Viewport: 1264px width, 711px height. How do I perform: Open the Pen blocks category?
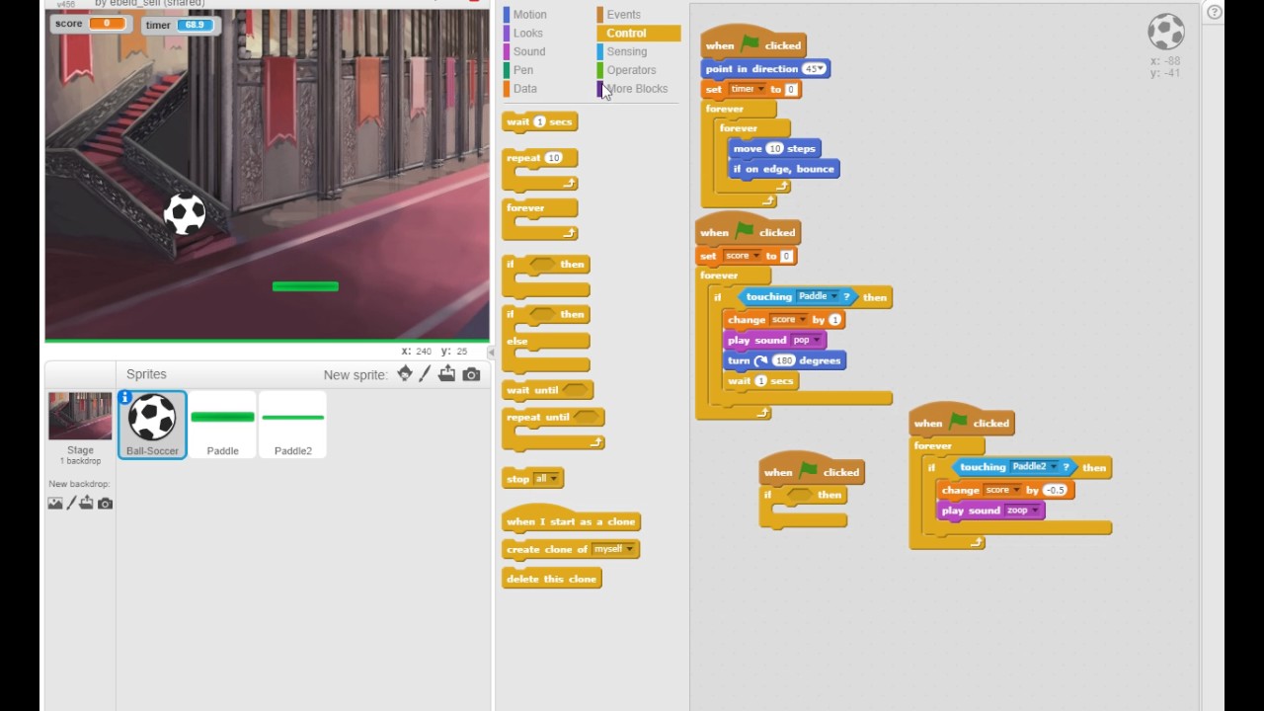click(523, 70)
